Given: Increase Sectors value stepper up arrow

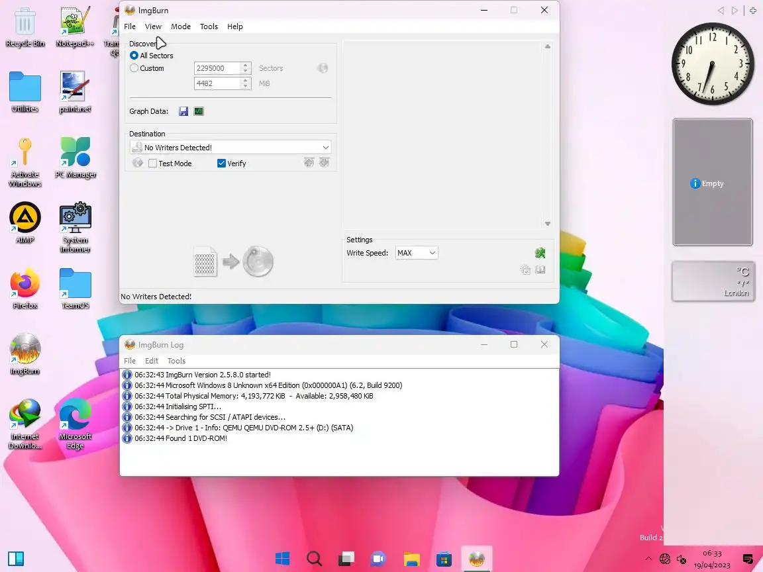Looking at the screenshot, I should (x=246, y=65).
